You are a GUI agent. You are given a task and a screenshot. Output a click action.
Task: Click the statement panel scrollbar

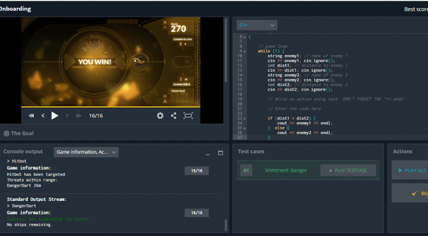226,50
